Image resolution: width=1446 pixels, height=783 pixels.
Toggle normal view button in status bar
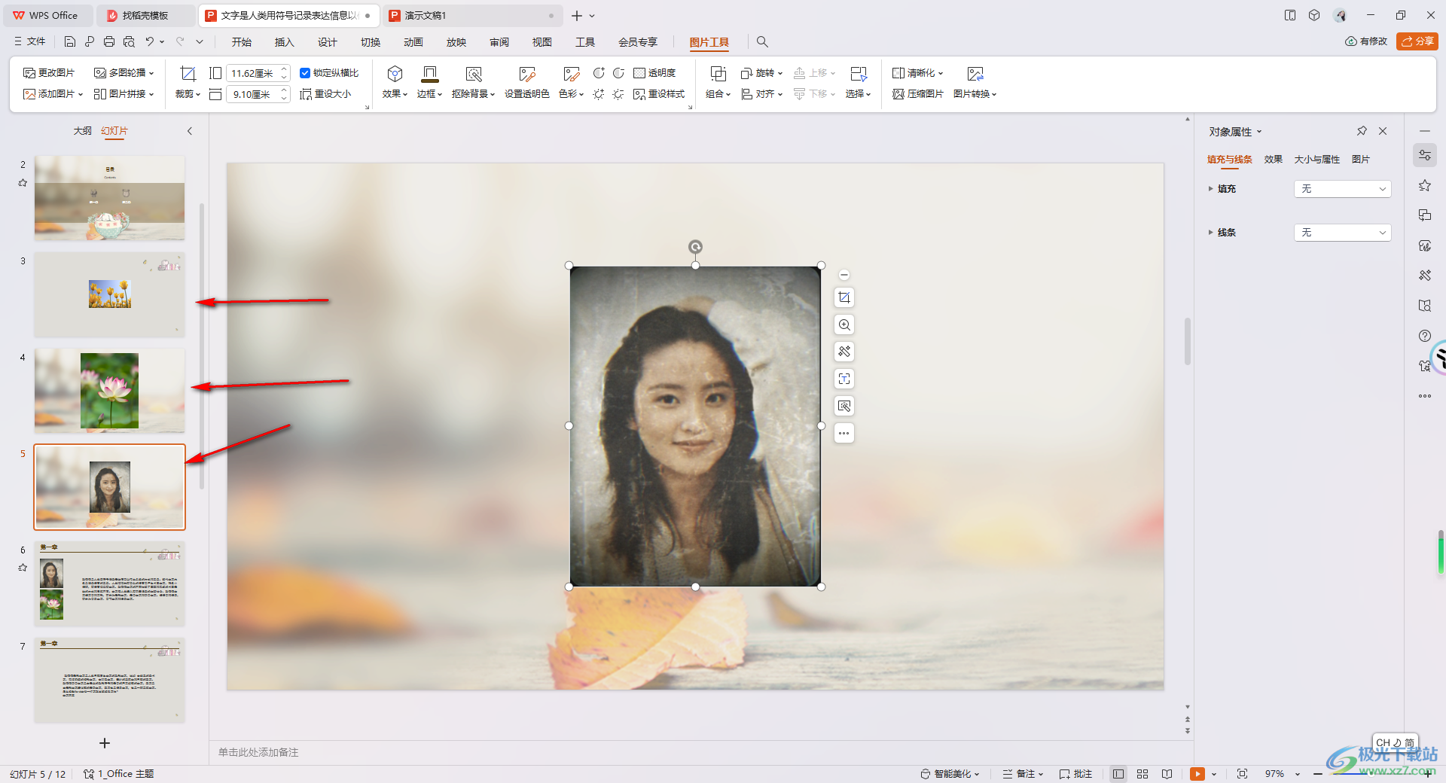[1118, 774]
